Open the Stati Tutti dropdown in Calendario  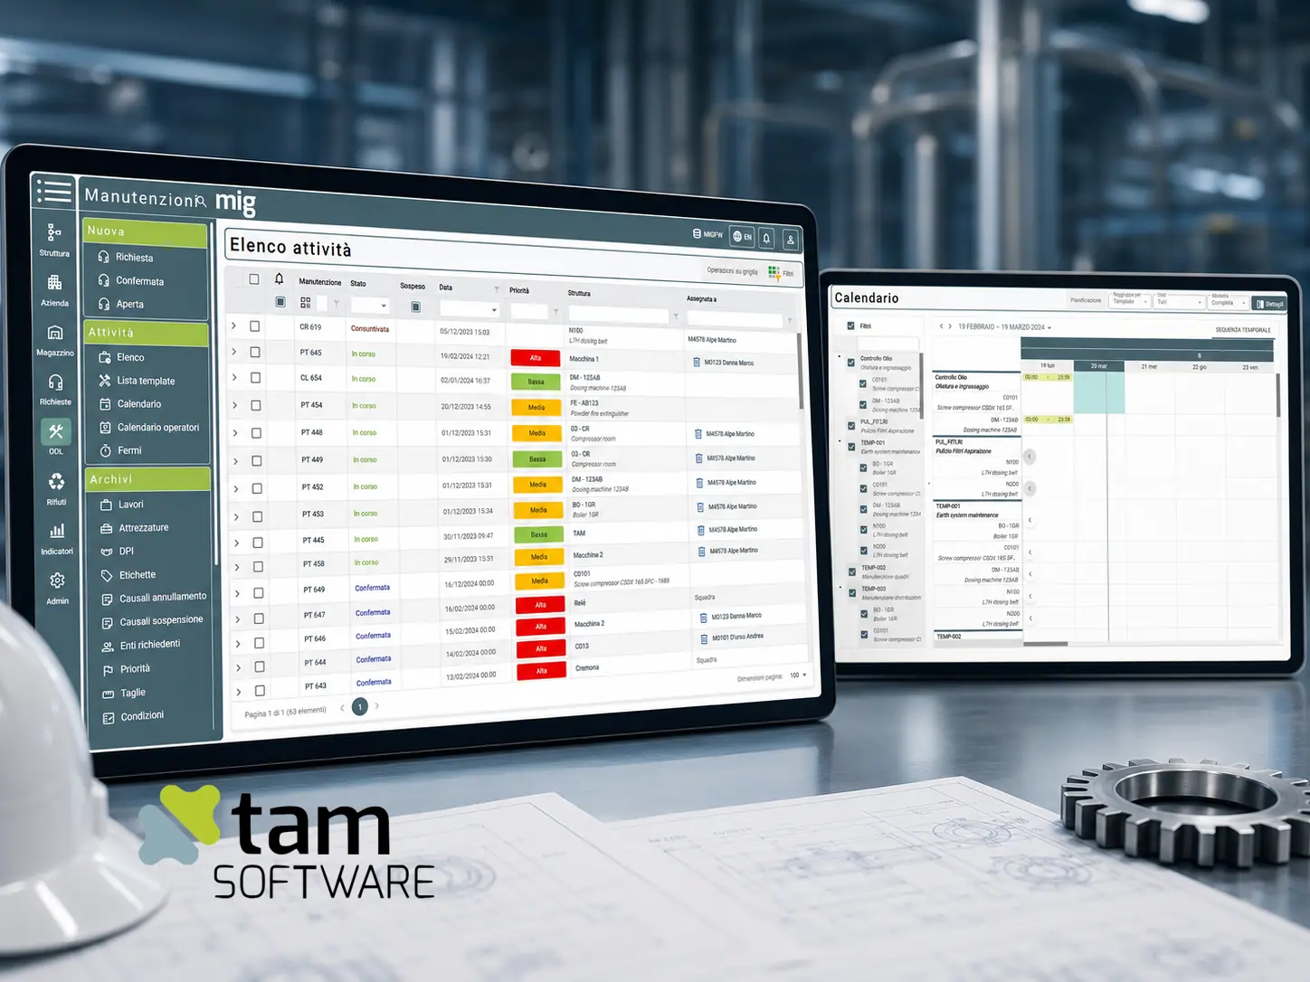1181,302
